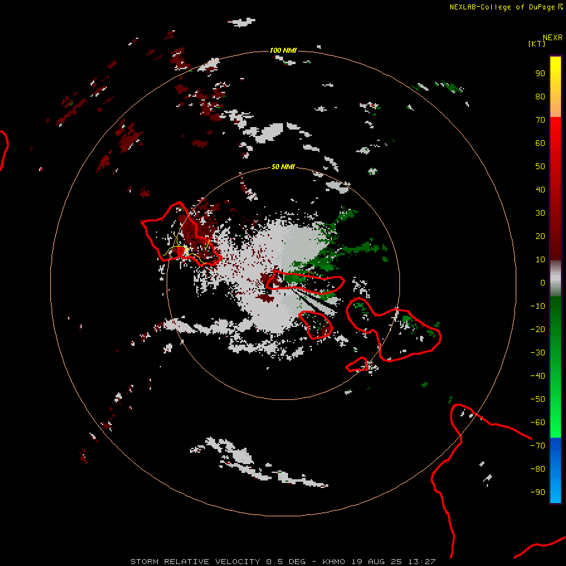The width and height of the screenshot is (566, 566).
Task: Click the negative 20 knot scale label
Action: 538,329
